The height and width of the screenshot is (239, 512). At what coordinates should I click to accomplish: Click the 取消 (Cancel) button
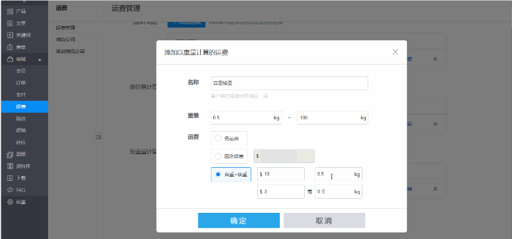(x=324, y=221)
